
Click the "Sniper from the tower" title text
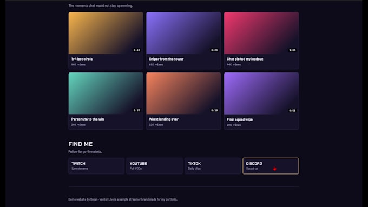pos(166,59)
